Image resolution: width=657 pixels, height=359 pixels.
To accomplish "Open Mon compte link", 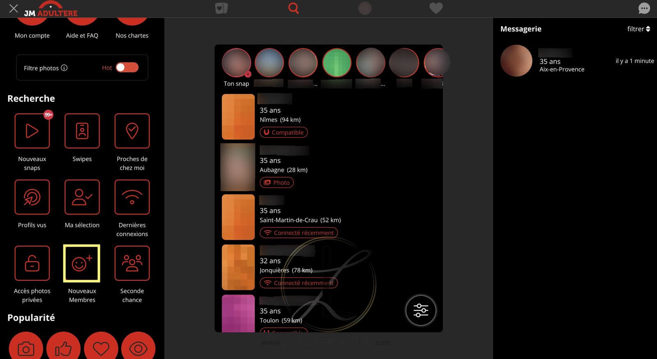I will point(32,35).
